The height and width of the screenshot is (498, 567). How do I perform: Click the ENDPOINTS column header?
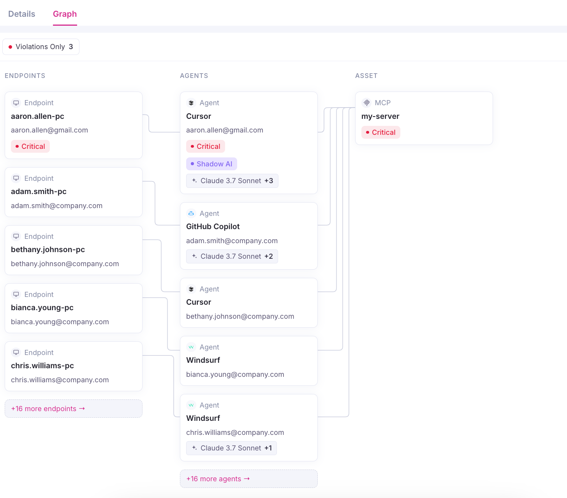pos(25,76)
